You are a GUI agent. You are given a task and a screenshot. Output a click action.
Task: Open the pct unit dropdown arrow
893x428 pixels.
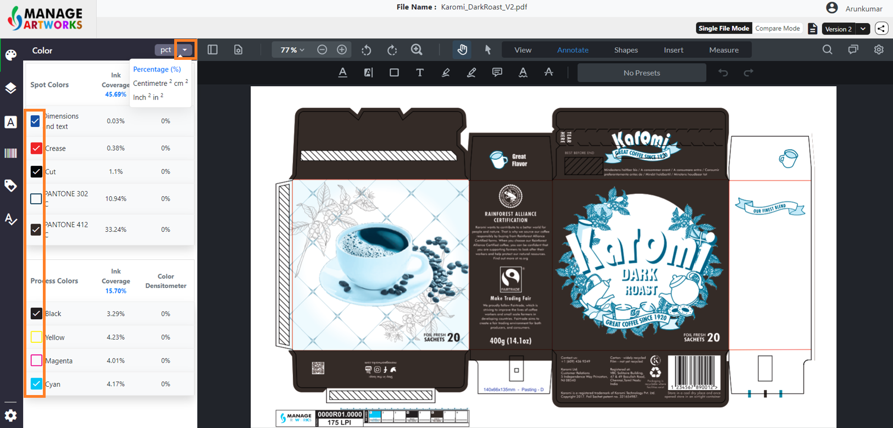pyautogui.click(x=185, y=50)
